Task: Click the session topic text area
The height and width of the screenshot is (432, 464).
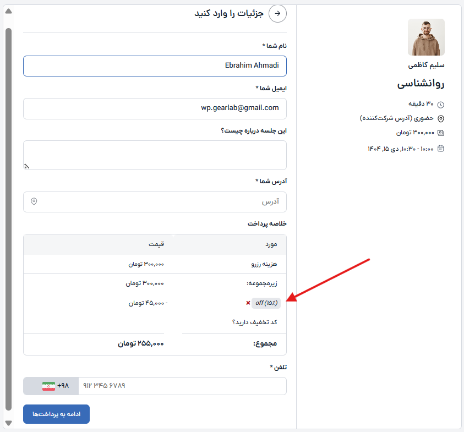Action: (x=155, y=155)
